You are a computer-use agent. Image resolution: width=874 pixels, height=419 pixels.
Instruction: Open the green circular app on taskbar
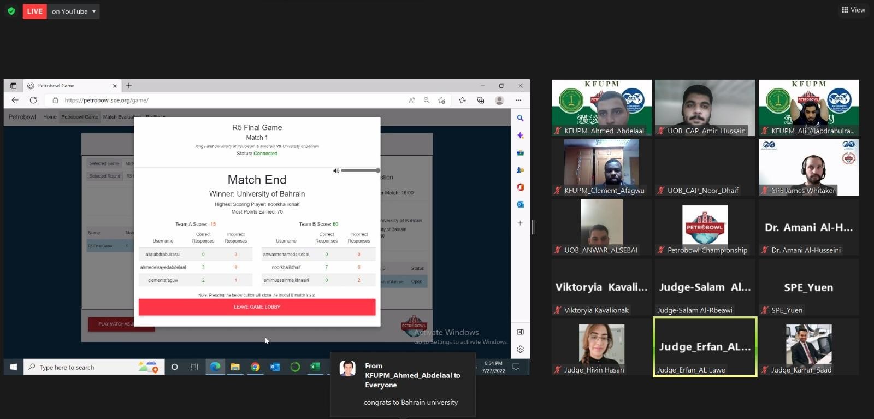pyautogui.click(x=295, y=367)
